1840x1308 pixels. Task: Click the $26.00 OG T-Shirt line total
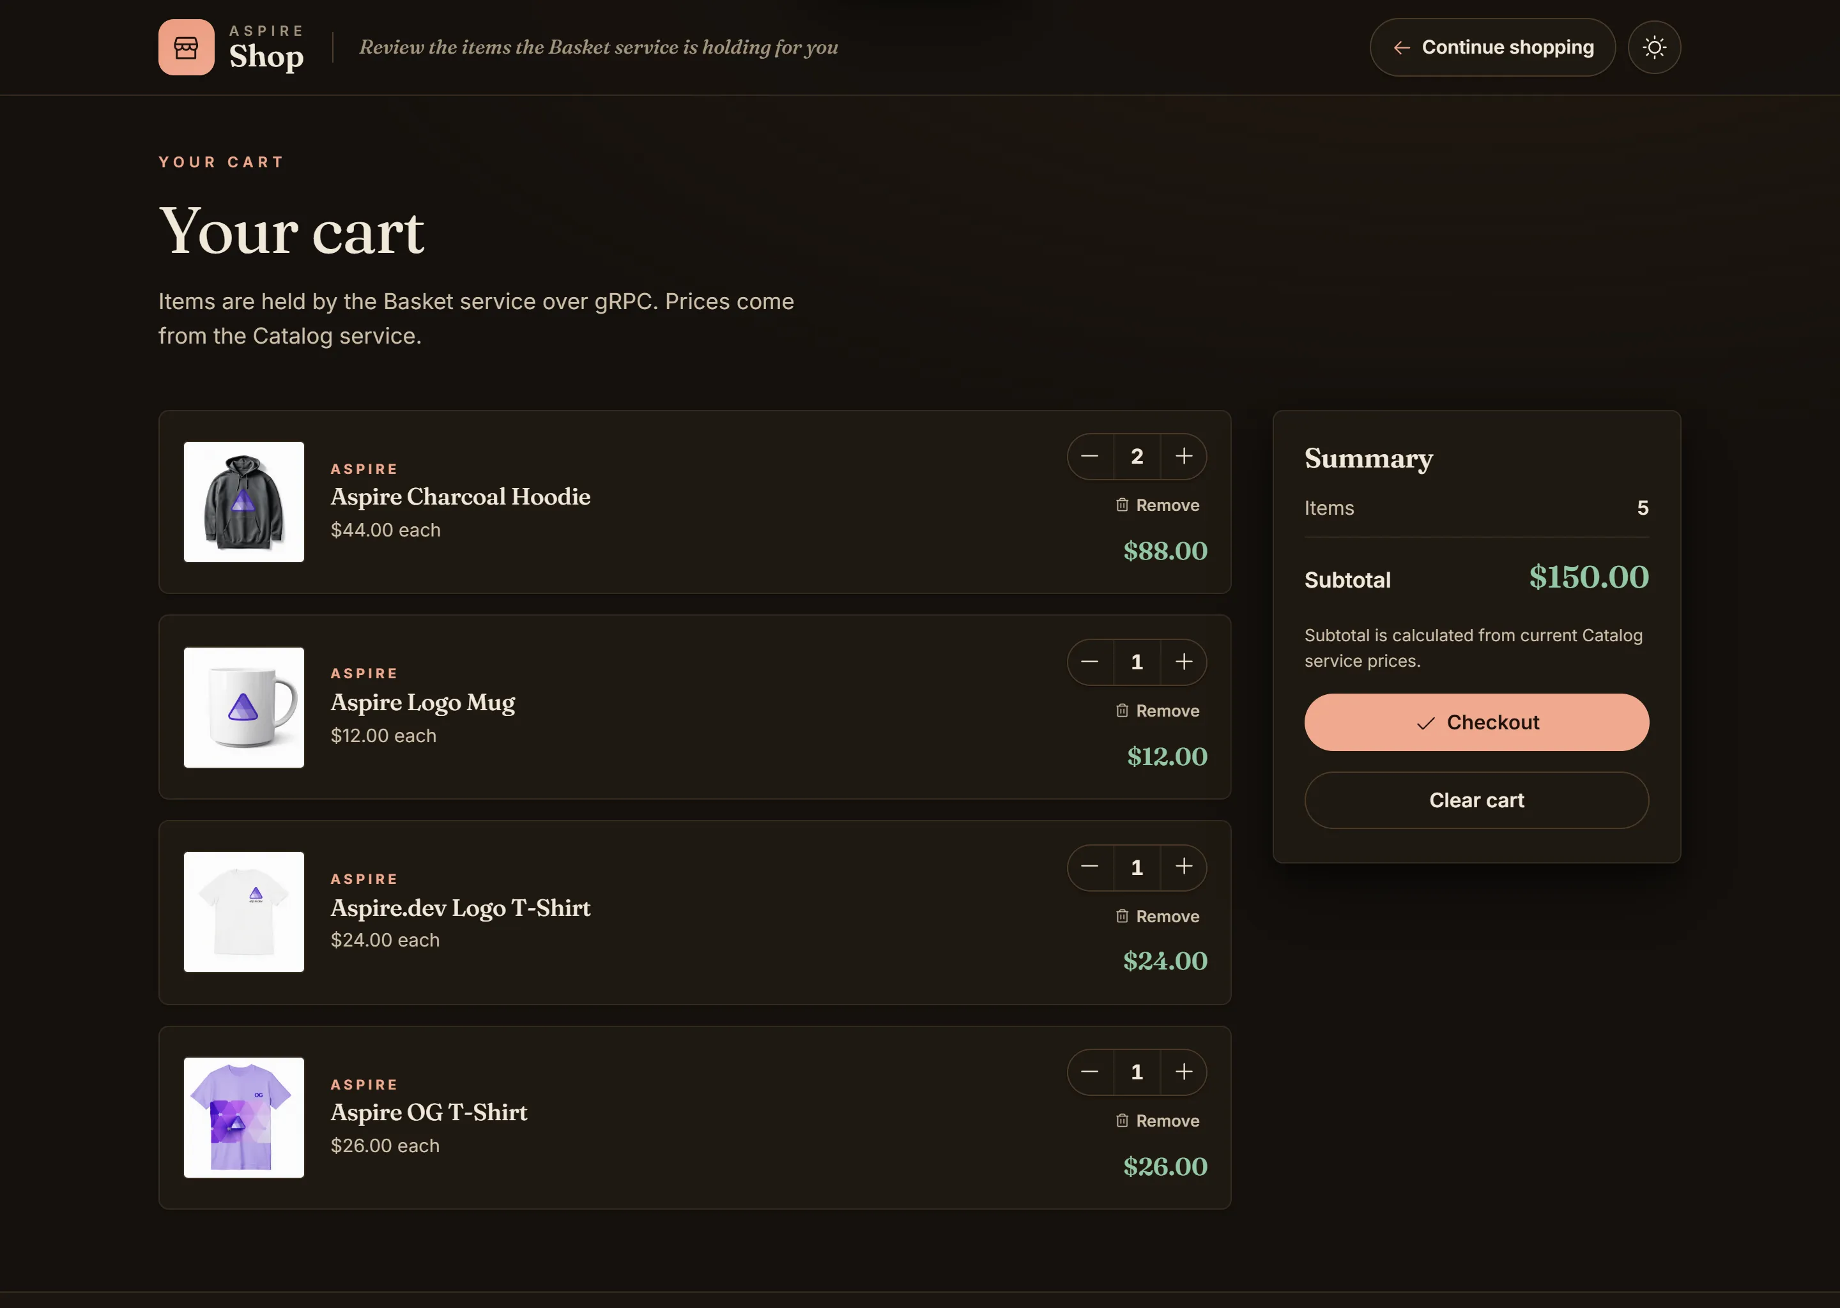(1165, 1166)
